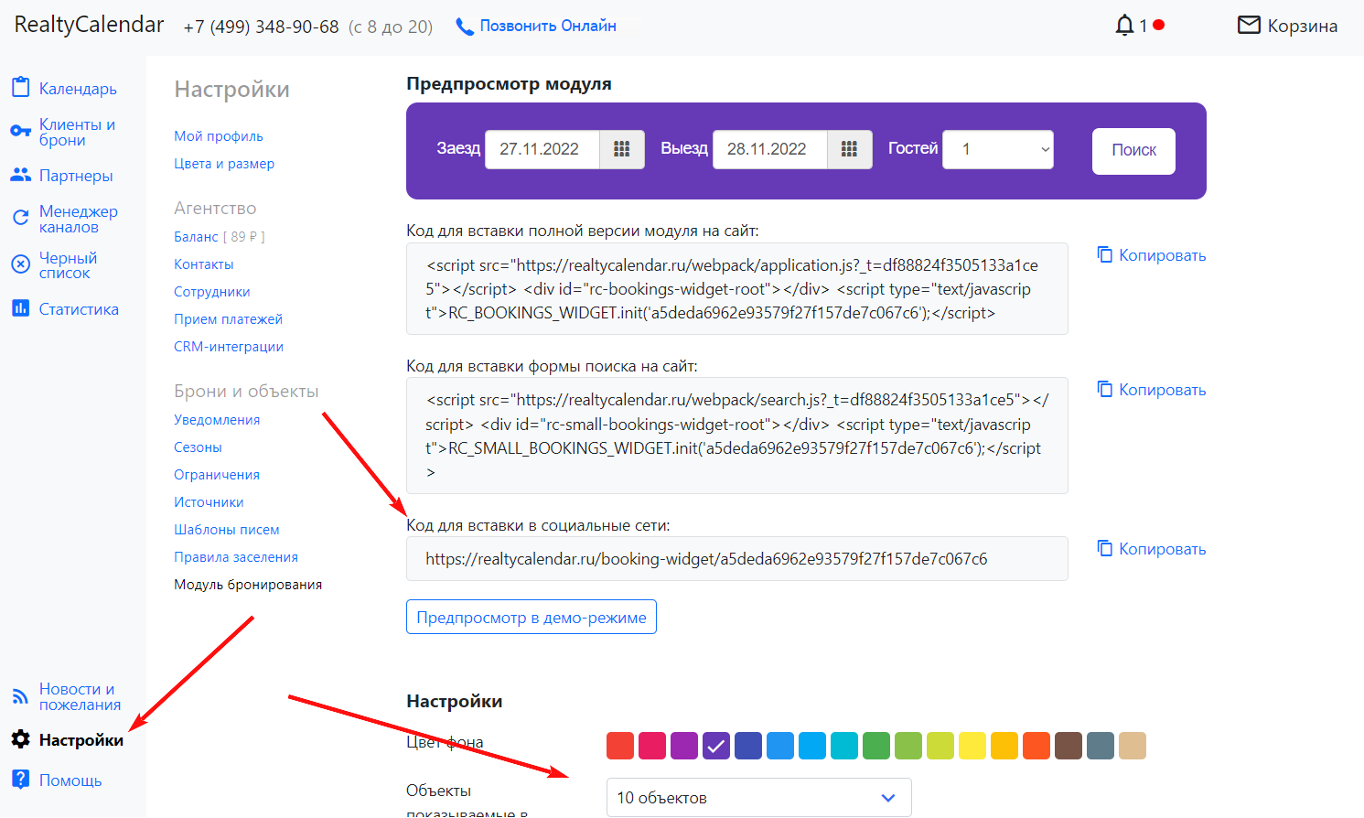This screenshot has height=818, width=1364.
Task: Select Модуль бронирования settings item
Action: click(248, 585)
